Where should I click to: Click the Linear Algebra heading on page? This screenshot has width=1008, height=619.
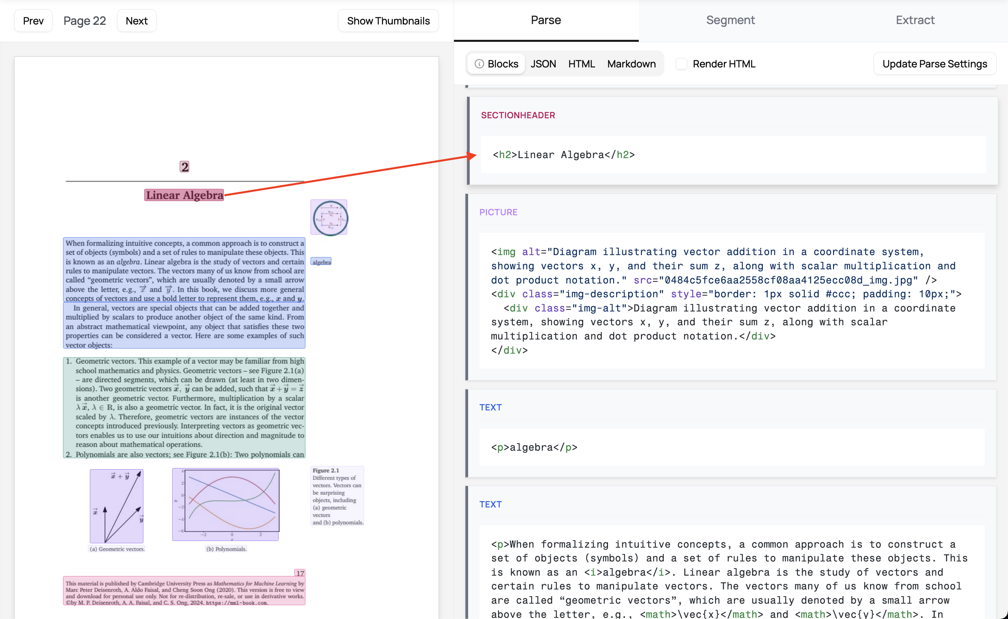(184, 195)
